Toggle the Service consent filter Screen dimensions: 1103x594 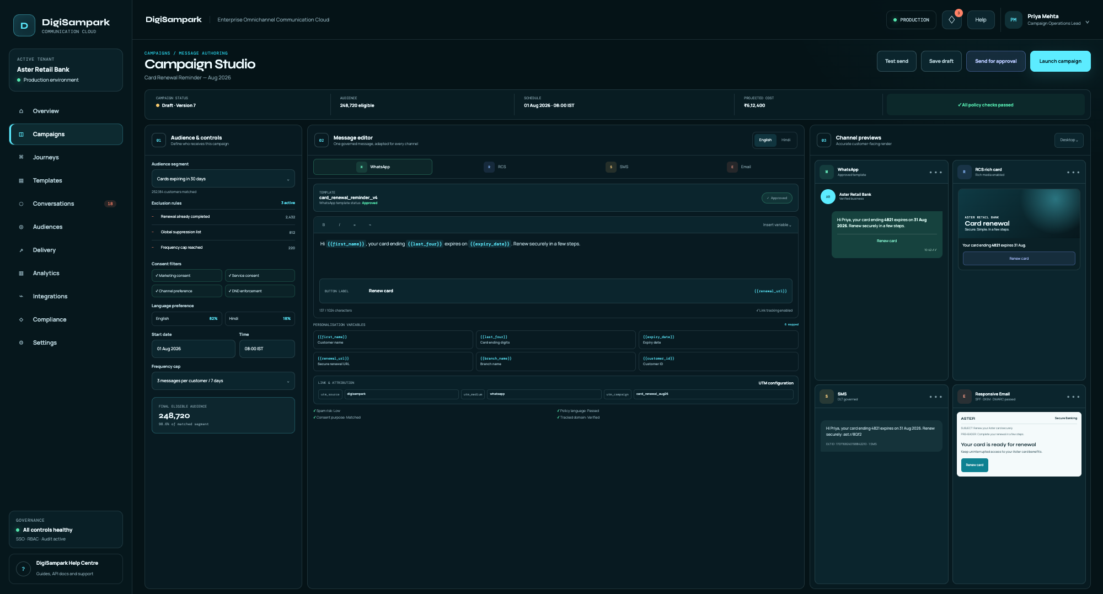[x=260, y=276]
